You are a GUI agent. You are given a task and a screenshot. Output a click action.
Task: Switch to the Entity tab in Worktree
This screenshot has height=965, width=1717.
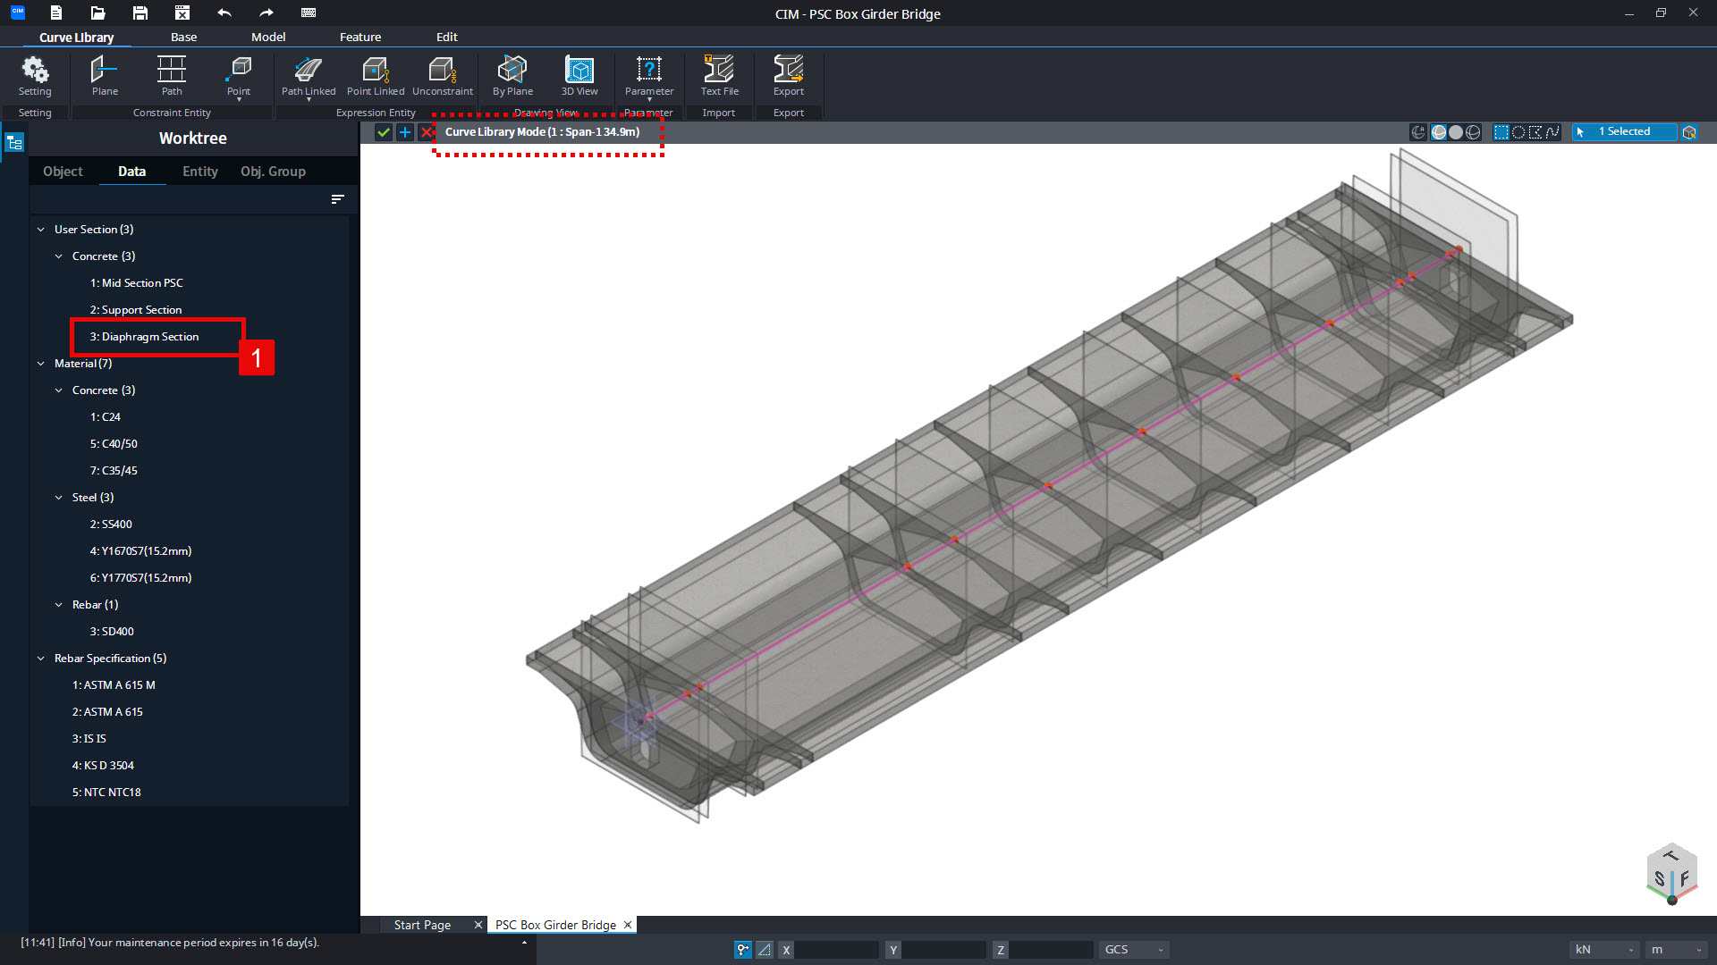[199, 171]
